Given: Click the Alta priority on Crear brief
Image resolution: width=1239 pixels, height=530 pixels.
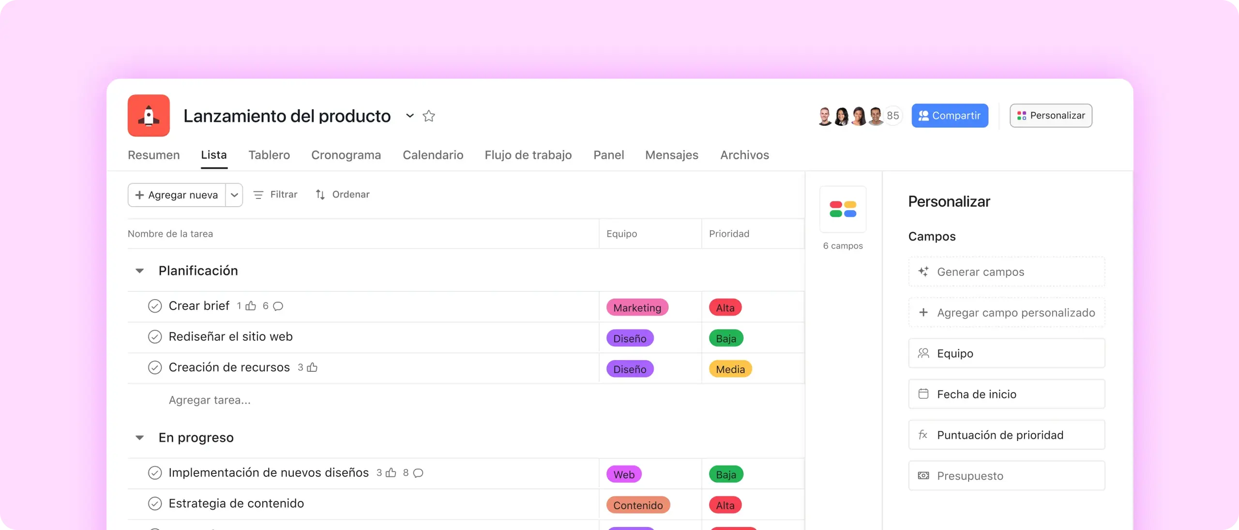Looking at the screenshot, I should [x=725, y=308].
